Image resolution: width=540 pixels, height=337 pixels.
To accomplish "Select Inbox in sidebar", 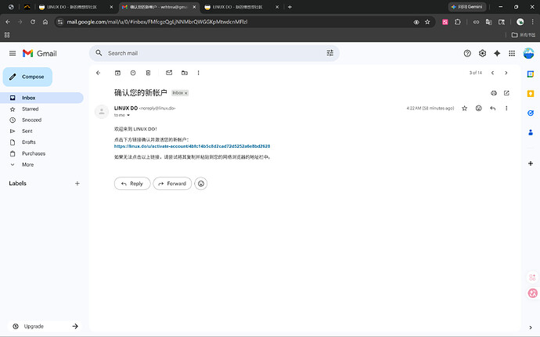I will (41, 98).
